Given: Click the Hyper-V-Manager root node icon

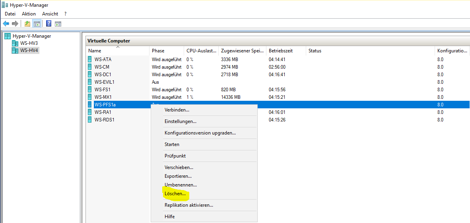Looking at the screenshot, I should click(8, 36).
